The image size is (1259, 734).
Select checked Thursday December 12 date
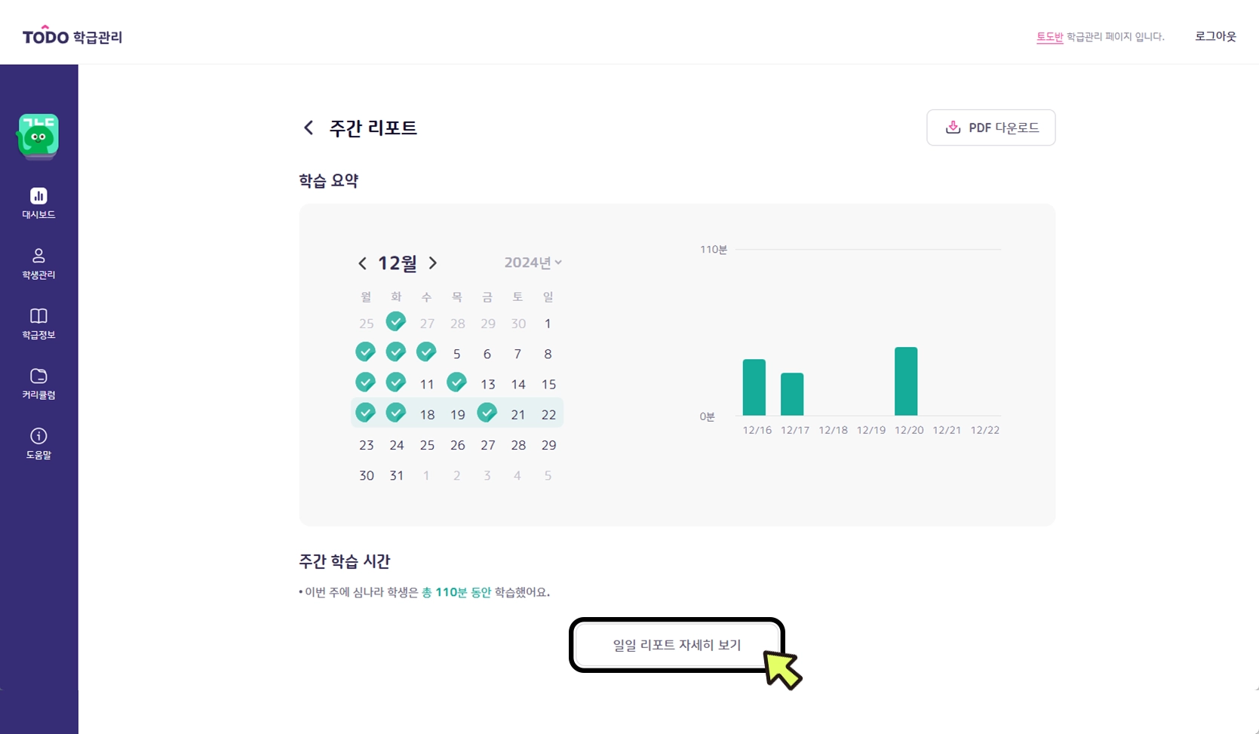coord(456,382)
